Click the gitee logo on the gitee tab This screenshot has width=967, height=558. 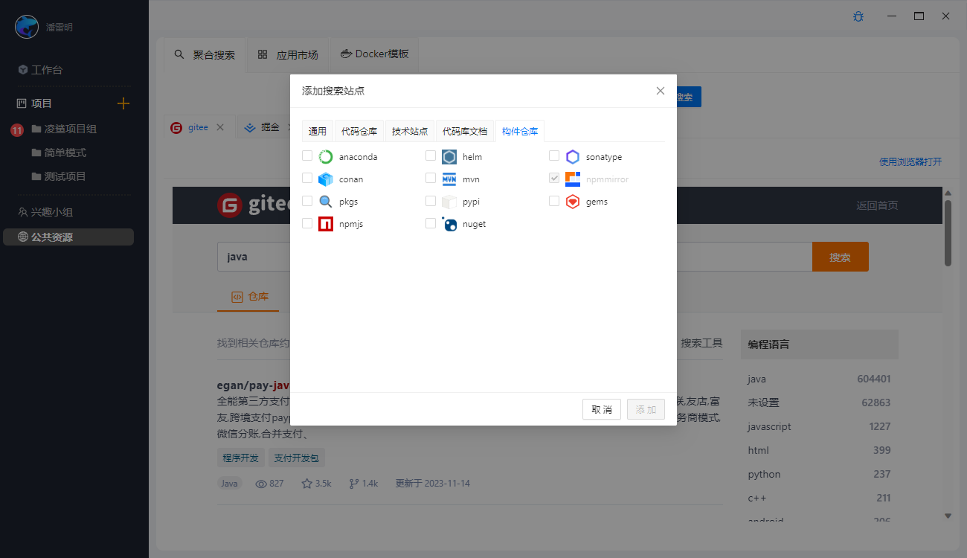pyautogui.click(x=176, y=127)
